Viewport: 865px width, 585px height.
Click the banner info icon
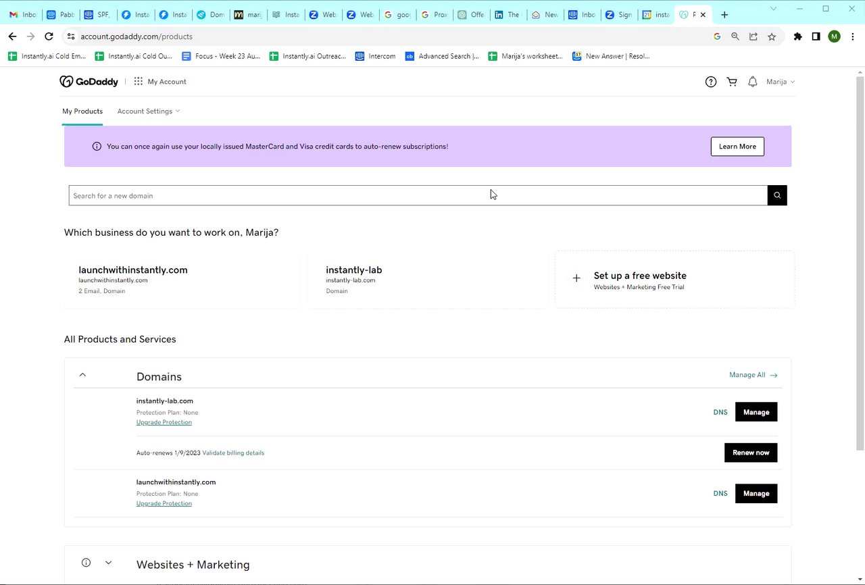tap(97, 146)
